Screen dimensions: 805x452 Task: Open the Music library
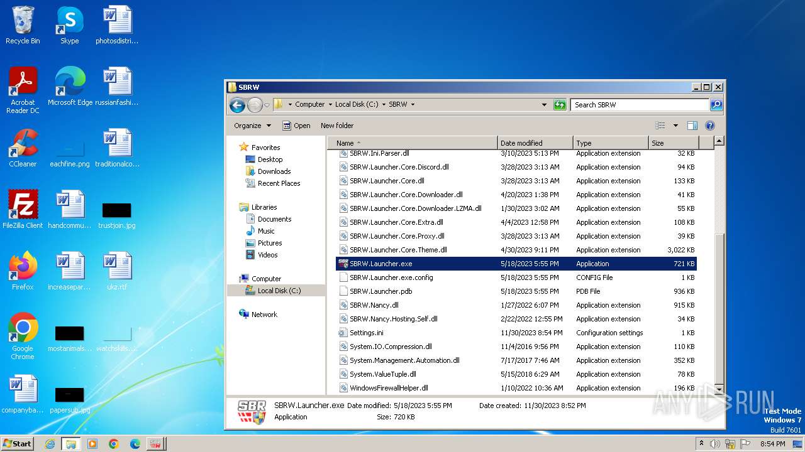(x=266, y=231)
